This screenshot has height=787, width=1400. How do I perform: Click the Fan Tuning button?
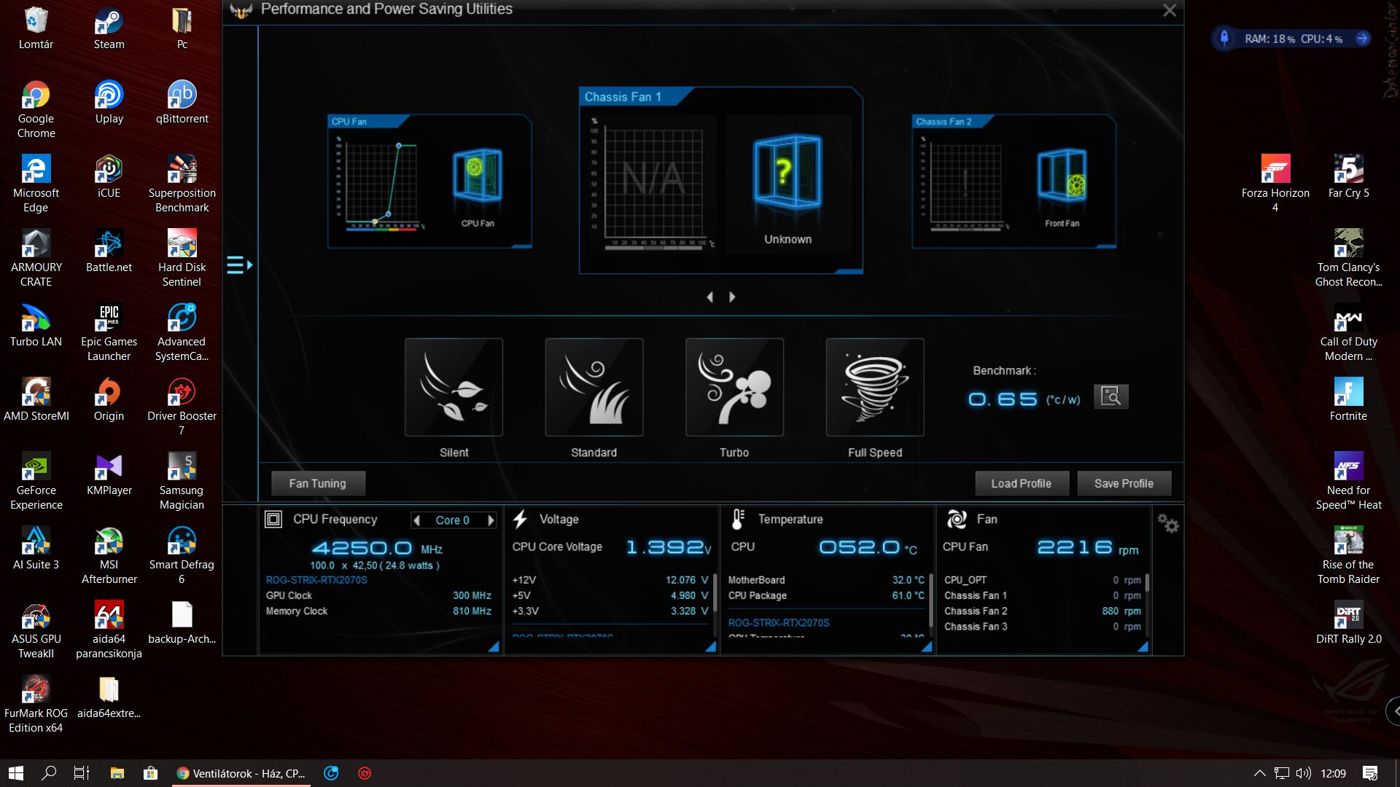tap(318, 483)
